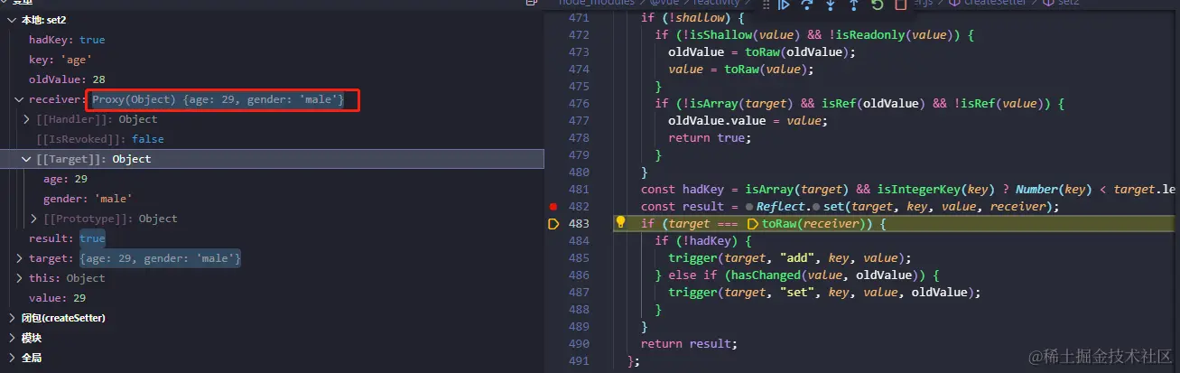Click the inline breakpoint marker before toRaw(receiver)

753,223
